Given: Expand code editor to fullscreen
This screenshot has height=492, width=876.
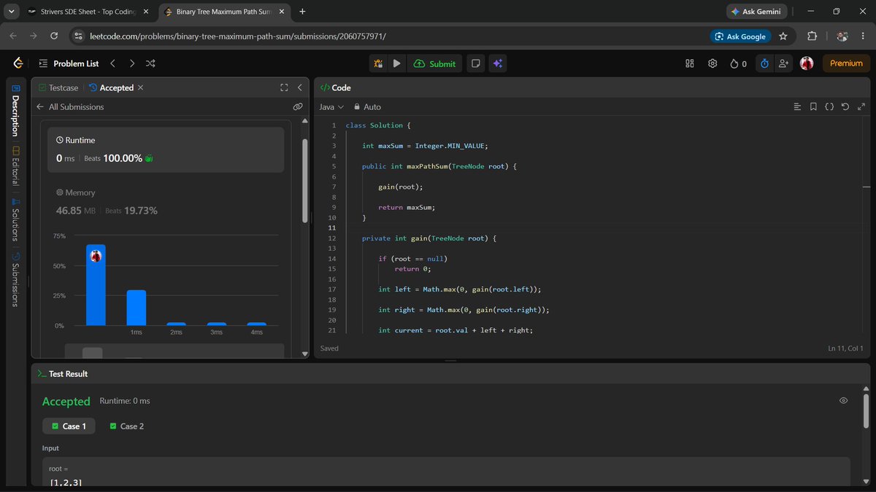Looking at the screenshot, I should click(861, 106).
